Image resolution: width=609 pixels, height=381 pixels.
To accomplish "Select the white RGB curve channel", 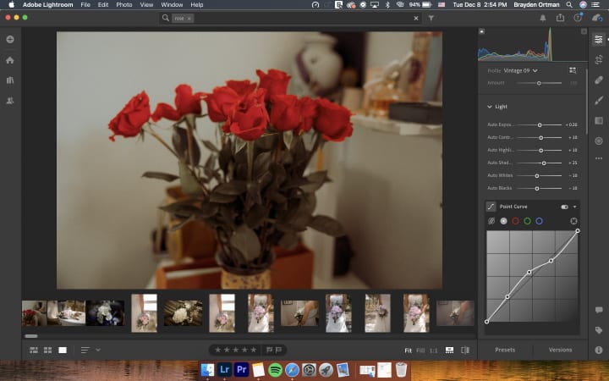I will click(x=504, y=221).
